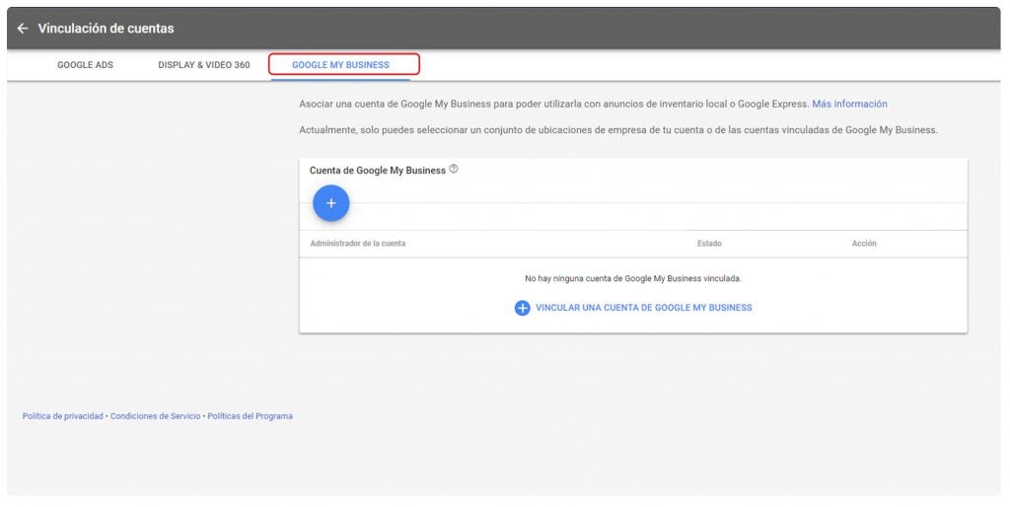Switch to the Google Ads tab
1010x507 pixels.
tap(85, 65)
